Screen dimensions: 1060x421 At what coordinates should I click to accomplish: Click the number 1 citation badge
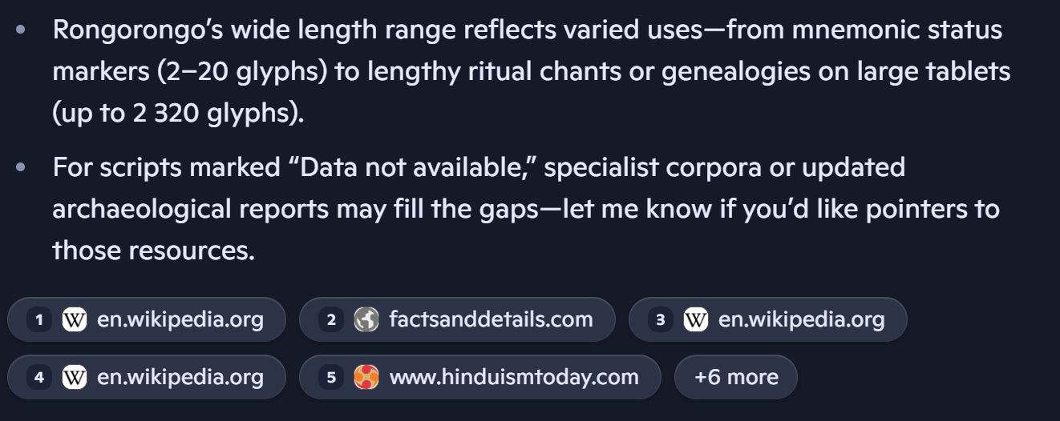(x=38, y=320)
